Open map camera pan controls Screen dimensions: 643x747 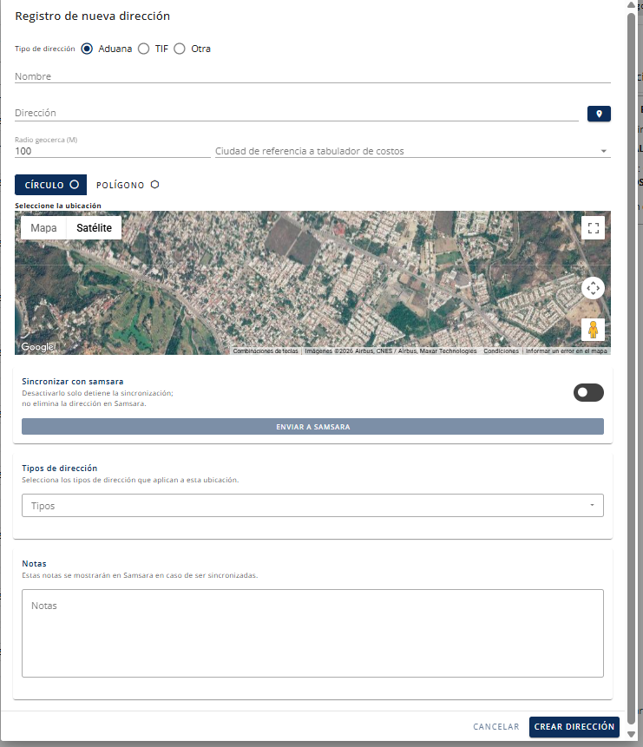593,288
